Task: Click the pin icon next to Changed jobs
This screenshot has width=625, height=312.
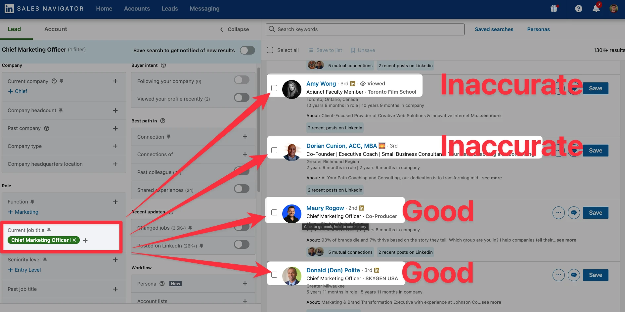Action: (x=190, y=228)
